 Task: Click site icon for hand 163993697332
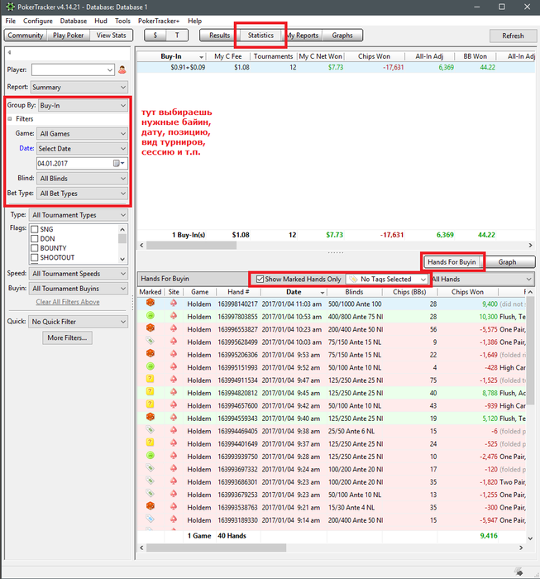(x=174, y=469)
